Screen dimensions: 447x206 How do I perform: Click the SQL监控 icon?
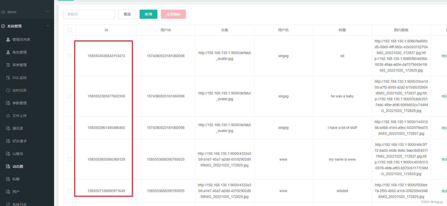pos(8,78)
